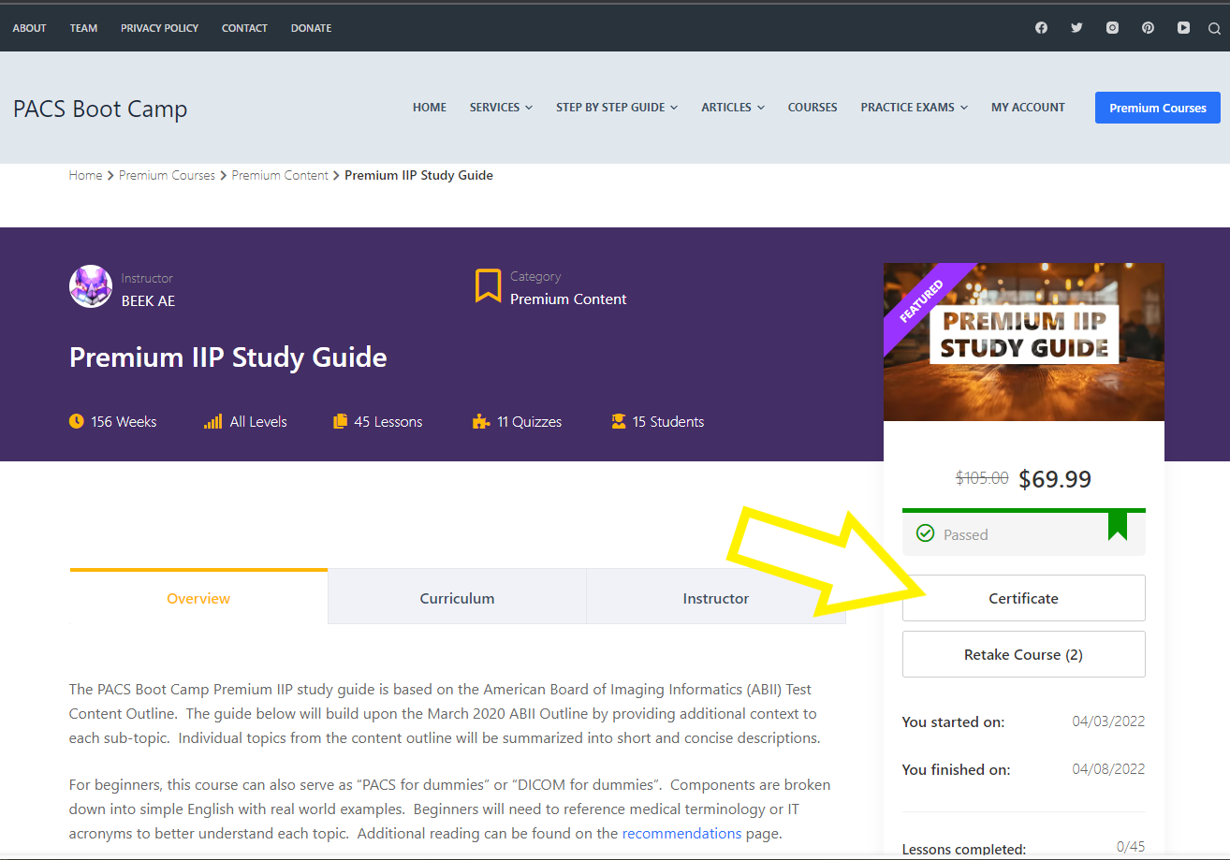
Task: Click the blue Premium Courses button
Action: [x=1158, y=108]
